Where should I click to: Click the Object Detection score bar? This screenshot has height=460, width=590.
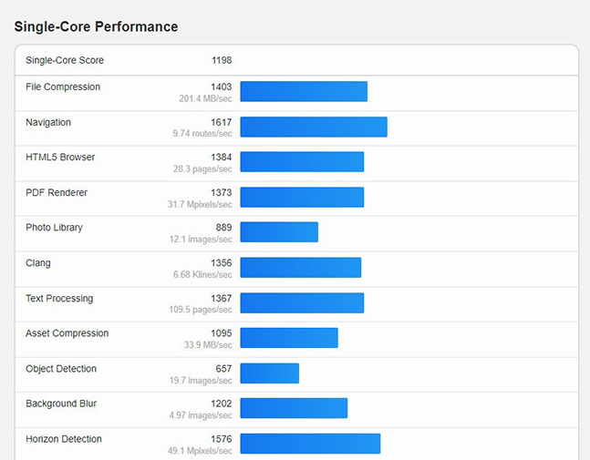pos(269,373)
